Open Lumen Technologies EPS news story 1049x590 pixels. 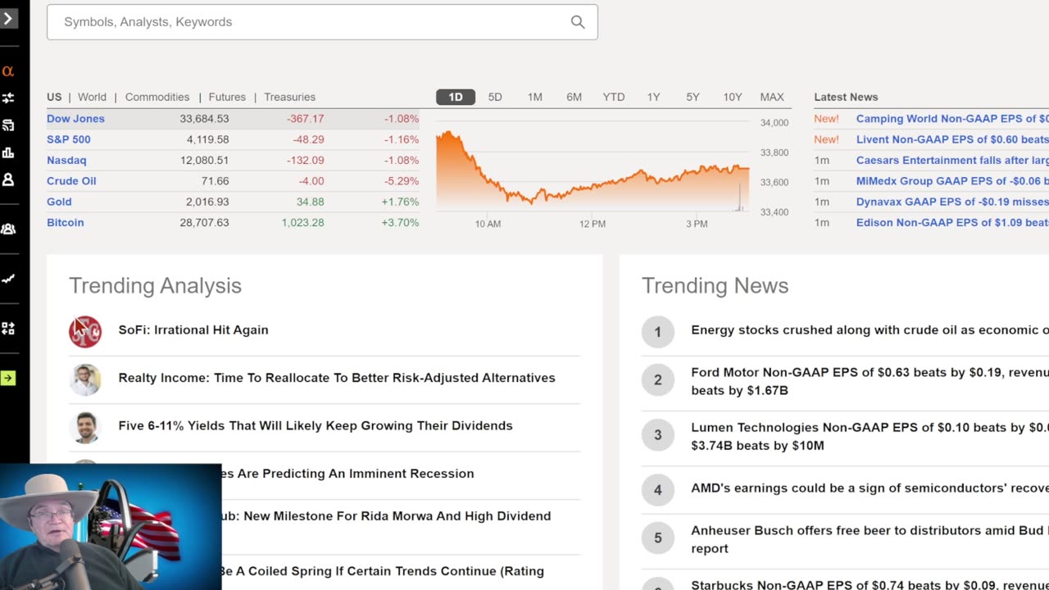pos(870,437)
